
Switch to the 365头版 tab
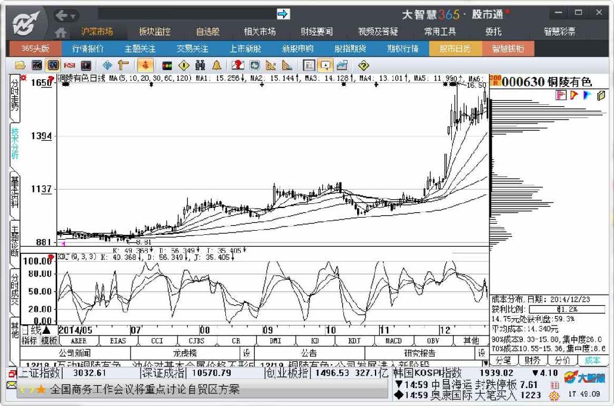click(x=35, y=48)
